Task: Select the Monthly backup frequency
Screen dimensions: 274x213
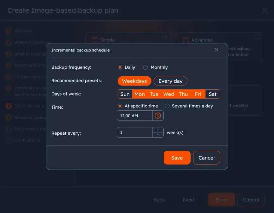Action: point(145,67)
